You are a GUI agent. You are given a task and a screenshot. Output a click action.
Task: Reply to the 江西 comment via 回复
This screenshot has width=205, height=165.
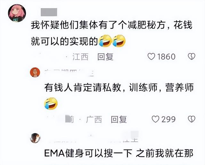click(105, 57)
